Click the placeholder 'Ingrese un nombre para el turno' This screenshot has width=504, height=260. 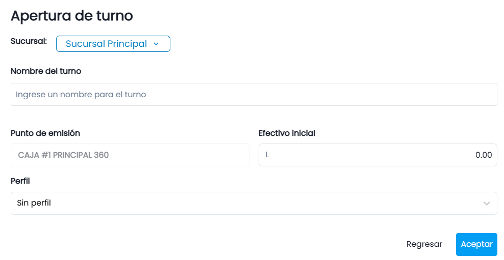(x=81, y=95)
